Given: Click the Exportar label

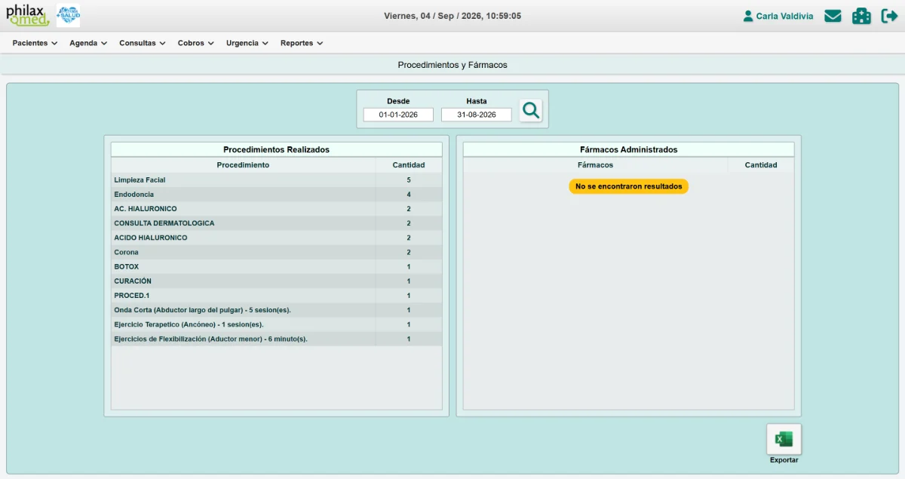Looking at the screenshot, I should click(784, 460).
